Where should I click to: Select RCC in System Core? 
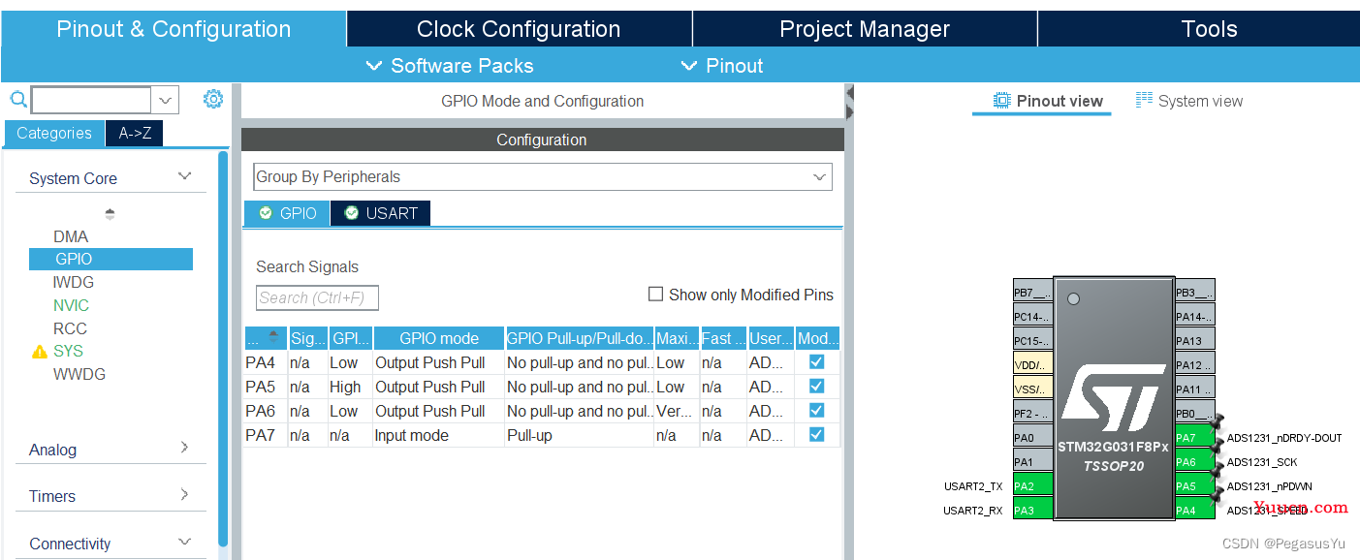70,328
